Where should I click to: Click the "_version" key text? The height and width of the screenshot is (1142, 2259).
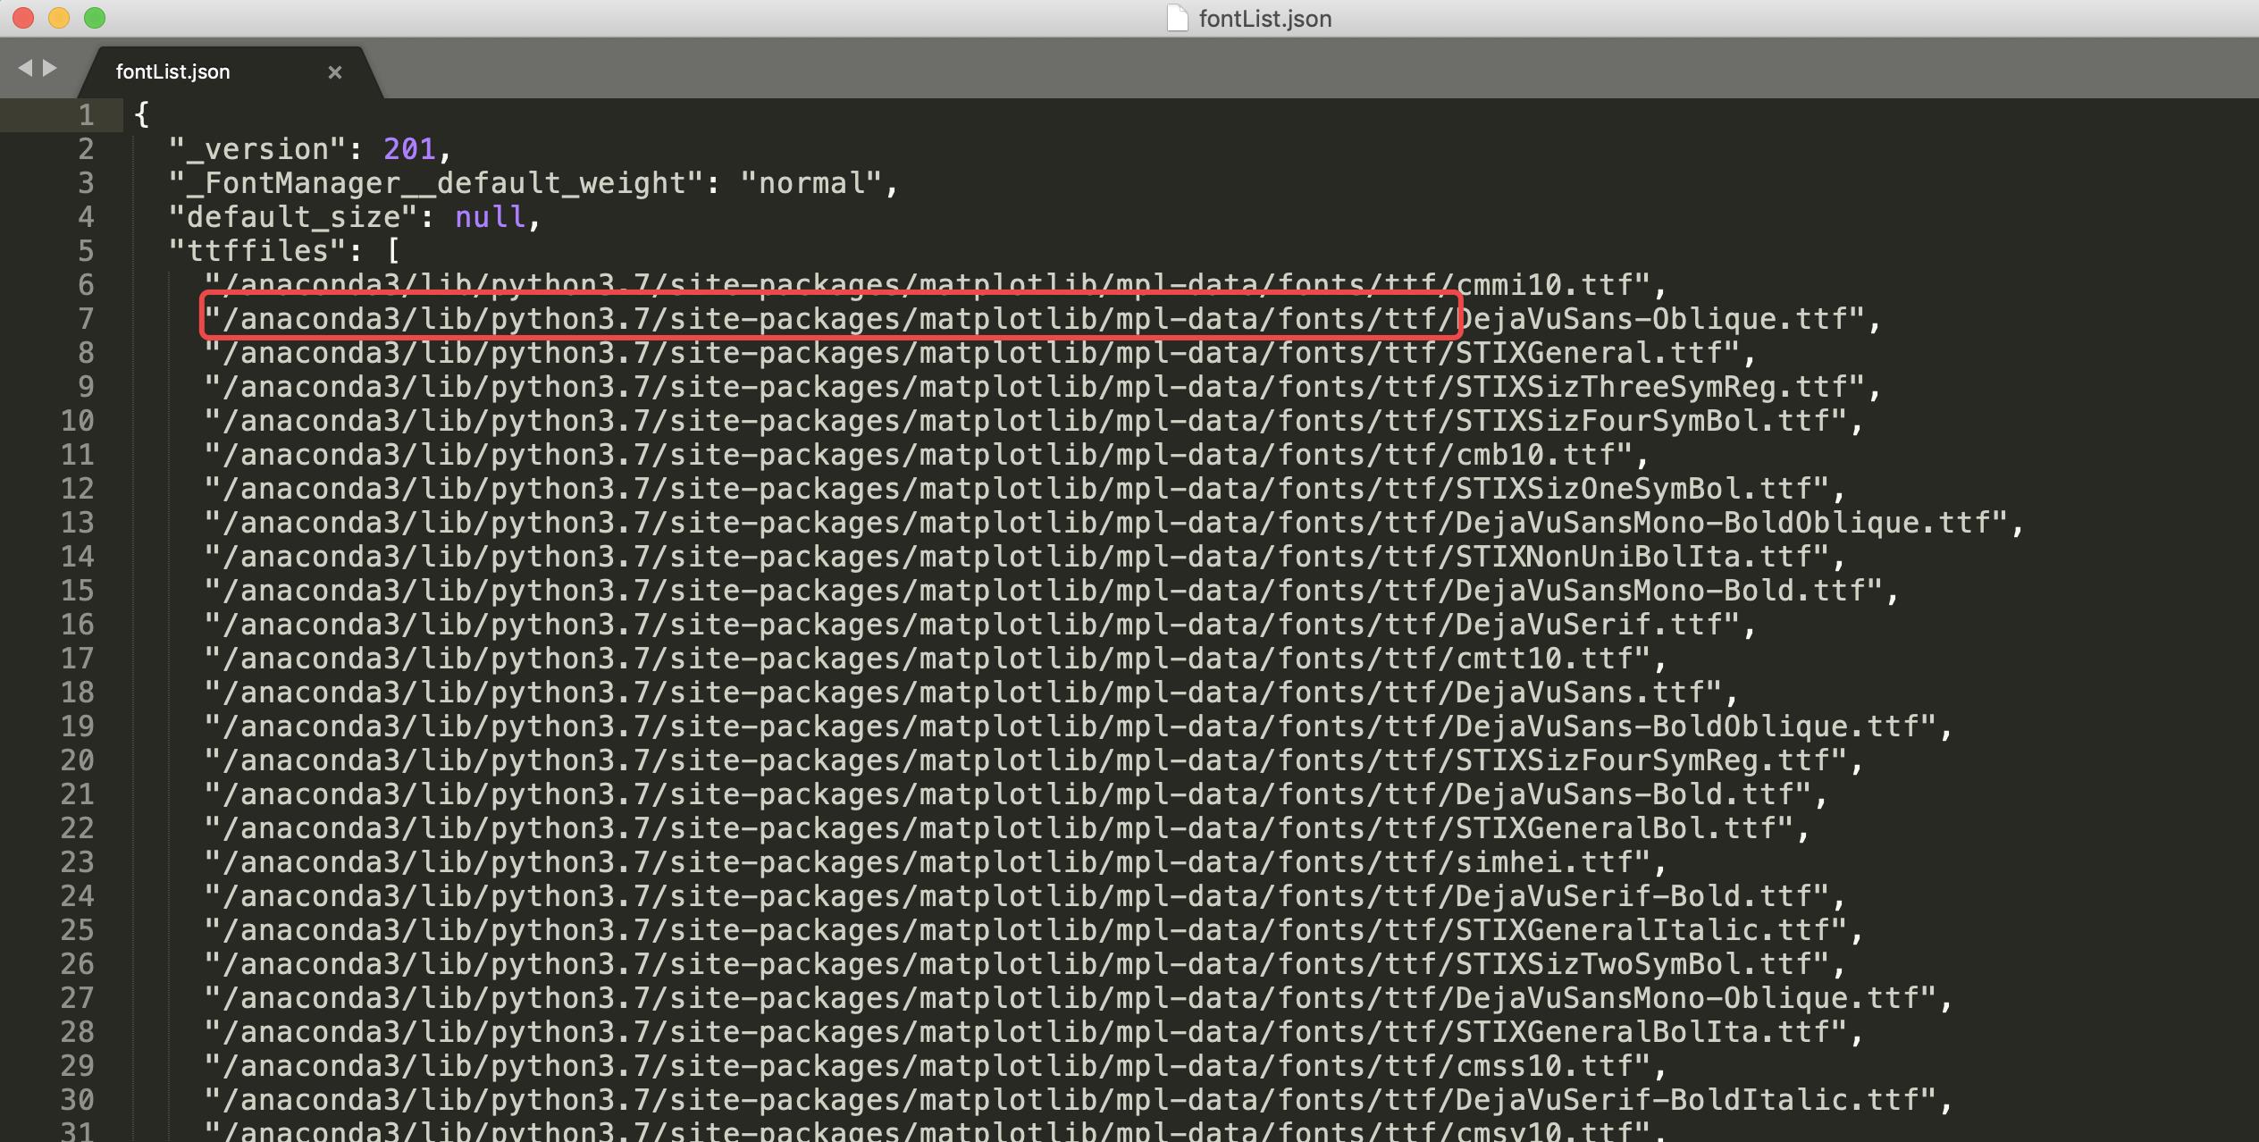click(x=258, y=149)
